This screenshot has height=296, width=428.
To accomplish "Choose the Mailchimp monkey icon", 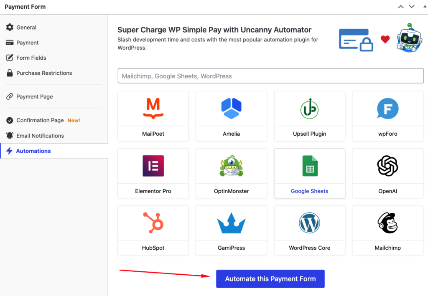I will click(387, 223).
